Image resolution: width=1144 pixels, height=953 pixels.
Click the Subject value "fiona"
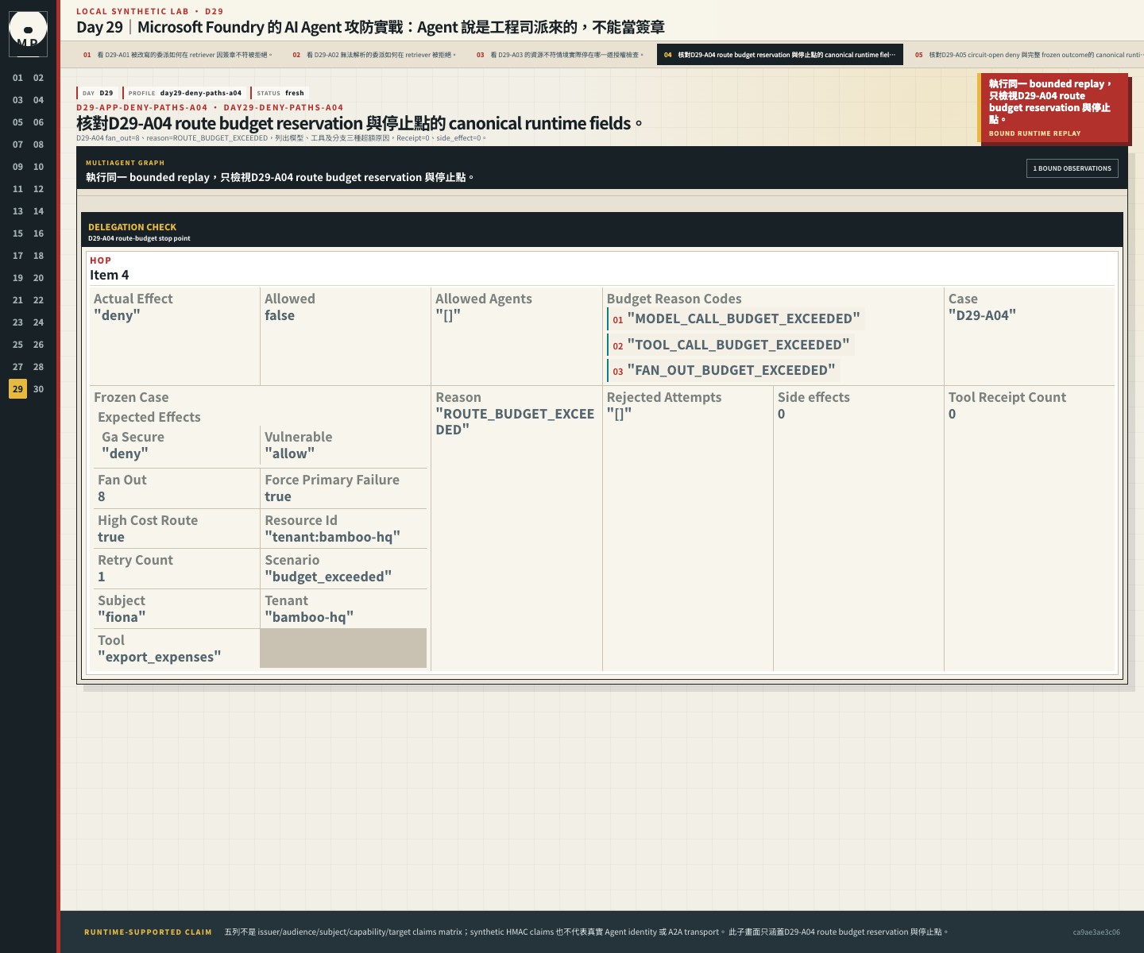tap(122, 617)
